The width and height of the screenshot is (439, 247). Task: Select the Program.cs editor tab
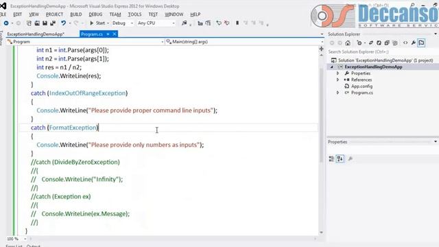[x=91, y=34]
